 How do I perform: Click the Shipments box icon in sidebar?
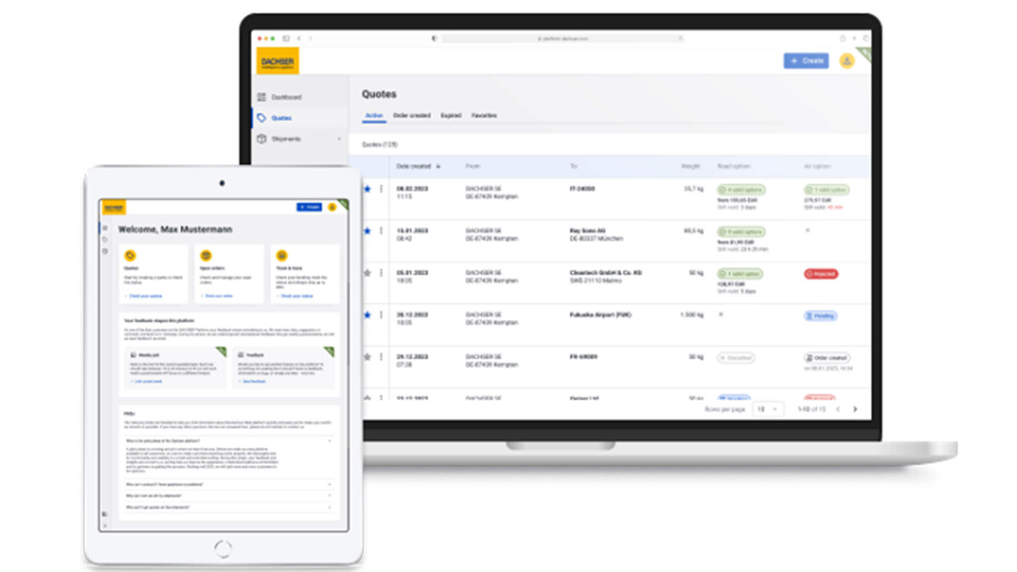pos(262,139)
